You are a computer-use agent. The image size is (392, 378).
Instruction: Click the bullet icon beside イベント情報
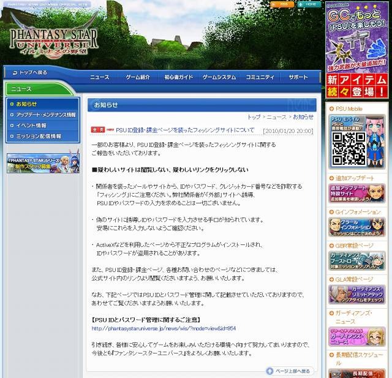(x=12, y=126)
